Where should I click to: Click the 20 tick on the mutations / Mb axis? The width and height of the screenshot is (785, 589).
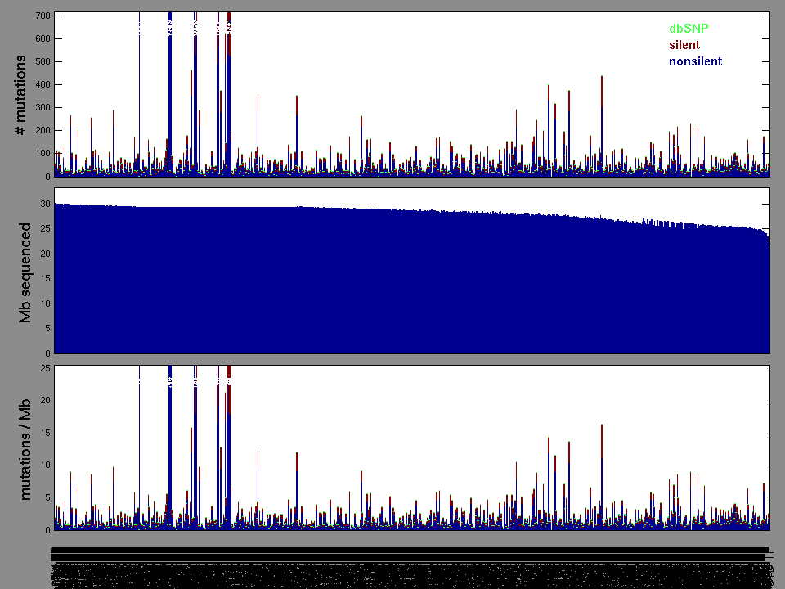tap(44, 400)
